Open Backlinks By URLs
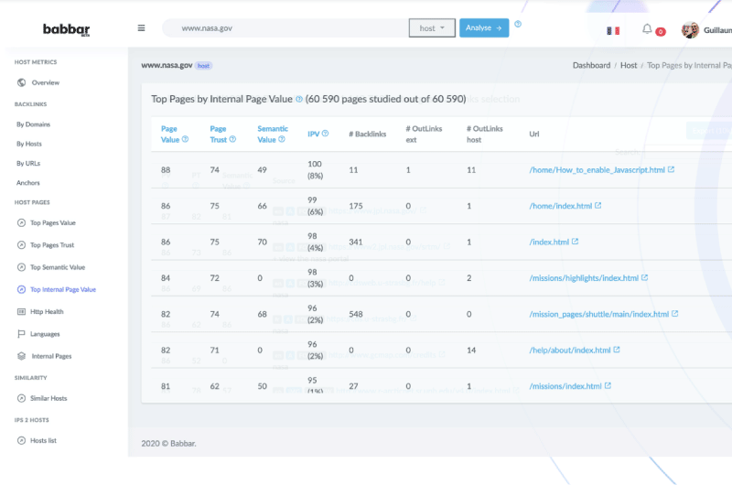This screenshot has width=732, height=485. tap(28, 164)
